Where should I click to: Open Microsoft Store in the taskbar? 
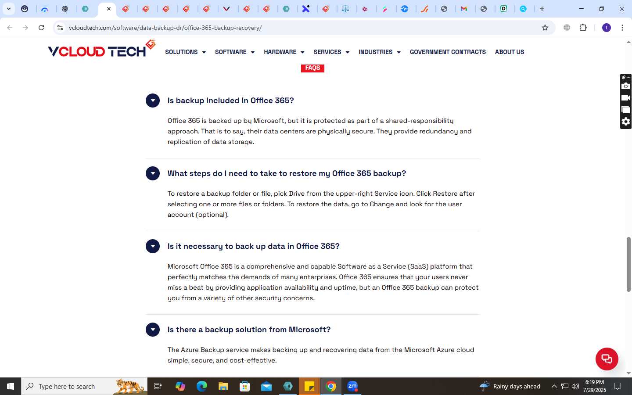(245, 386)
